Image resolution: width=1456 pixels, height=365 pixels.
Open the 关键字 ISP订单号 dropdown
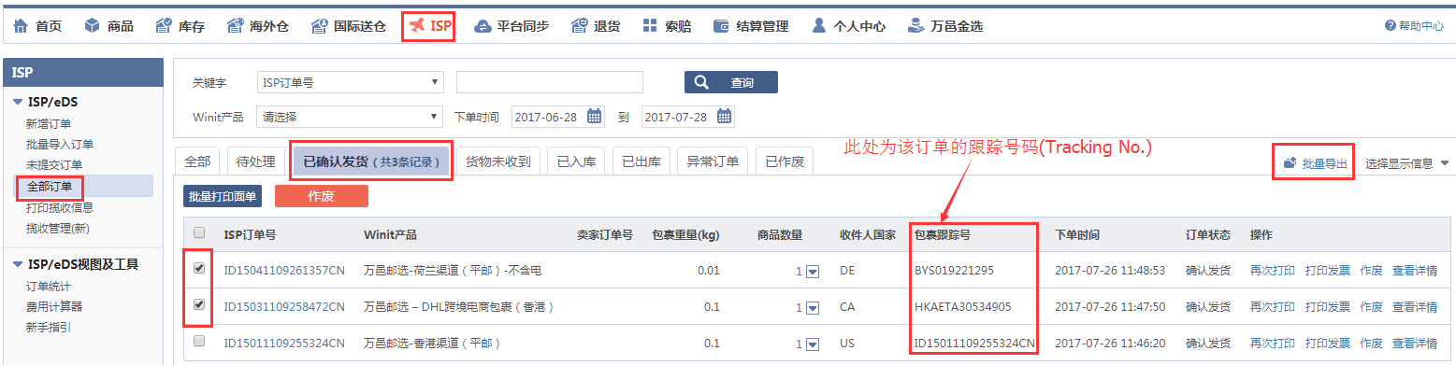pos(350,82)
